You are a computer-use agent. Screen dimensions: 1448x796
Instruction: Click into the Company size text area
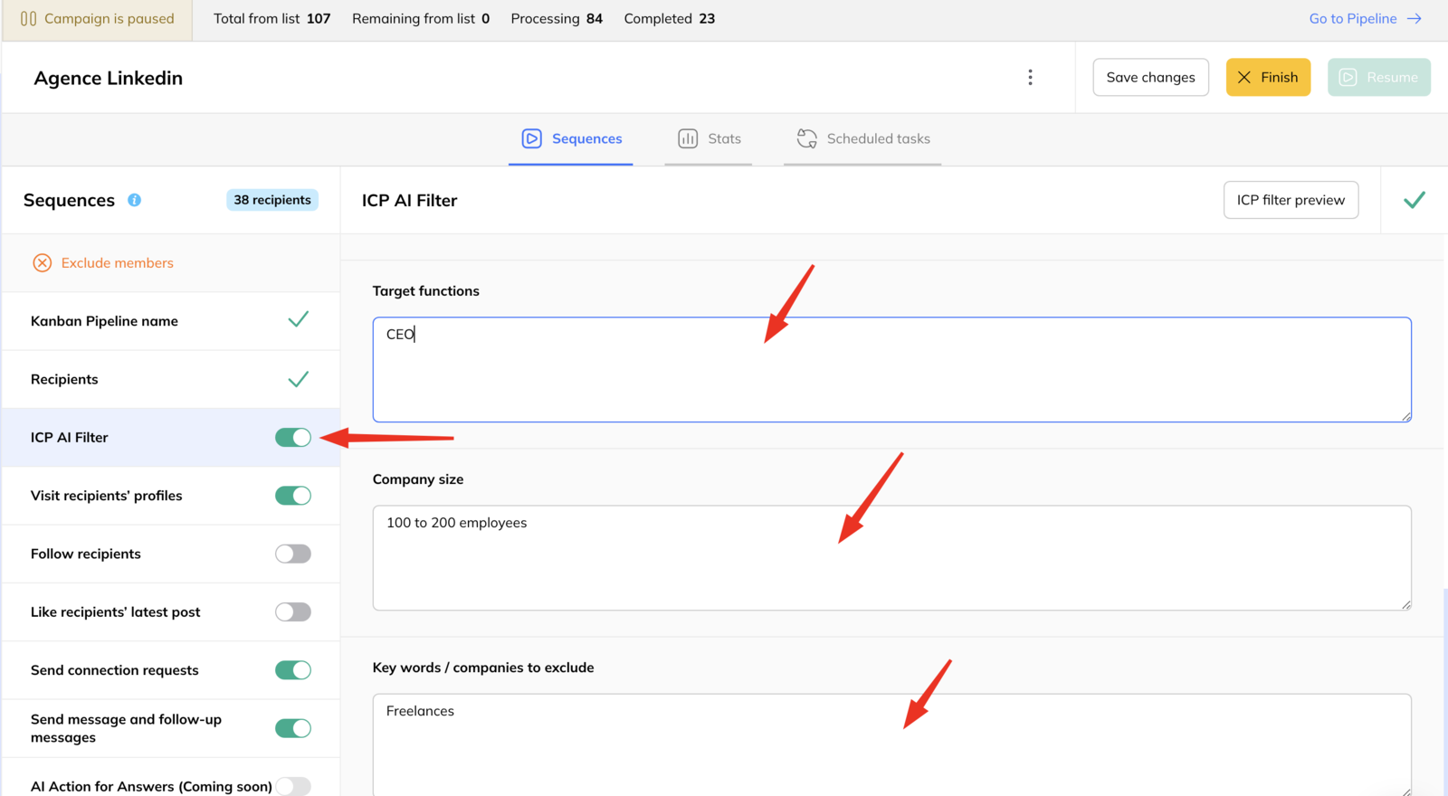click(891, 557)
